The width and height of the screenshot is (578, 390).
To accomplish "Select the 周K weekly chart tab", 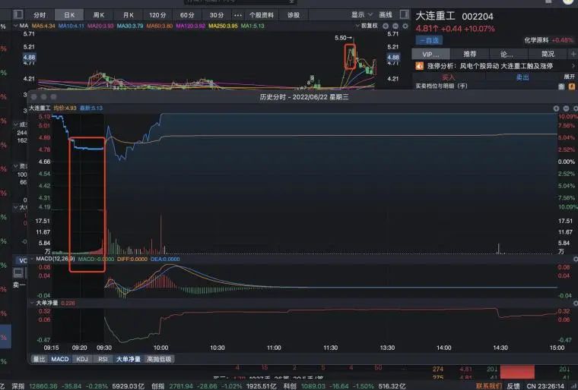I will pos(99,15).
